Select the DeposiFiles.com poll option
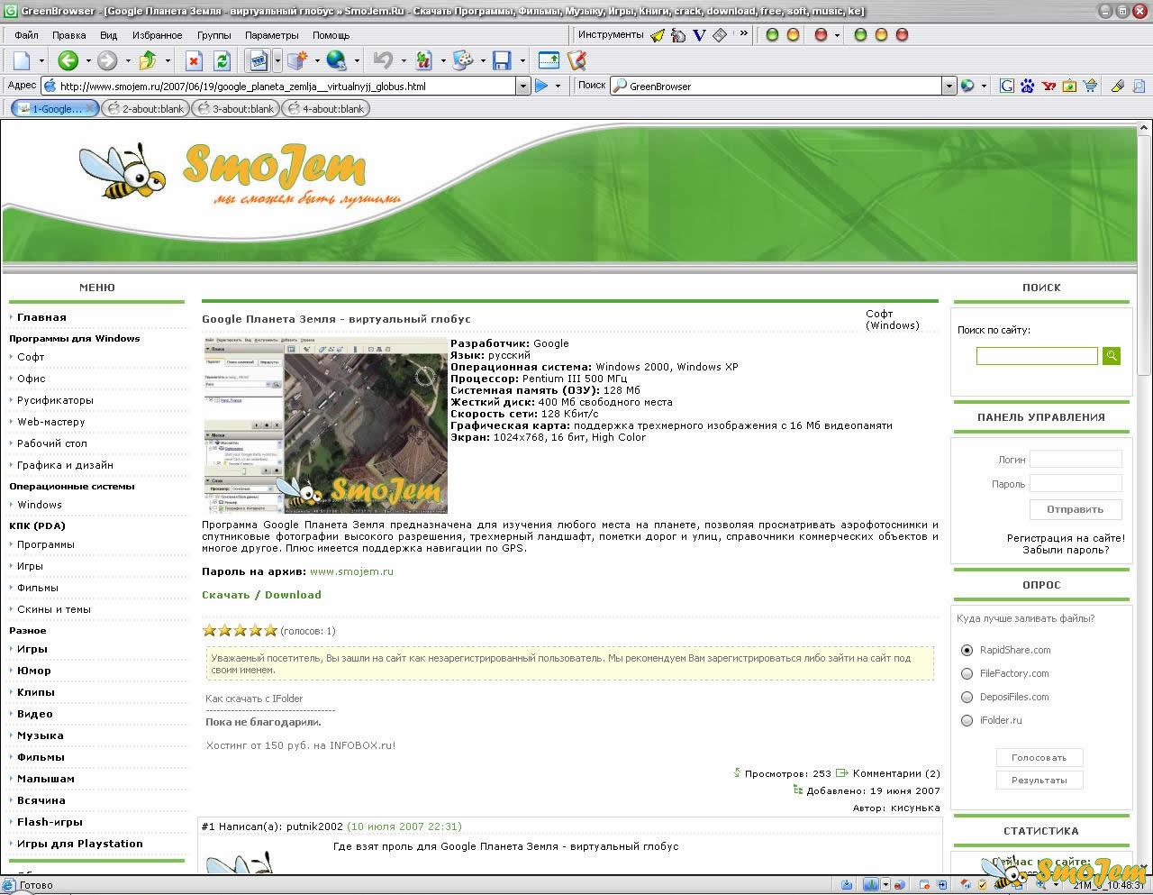 tap(967, 697)
